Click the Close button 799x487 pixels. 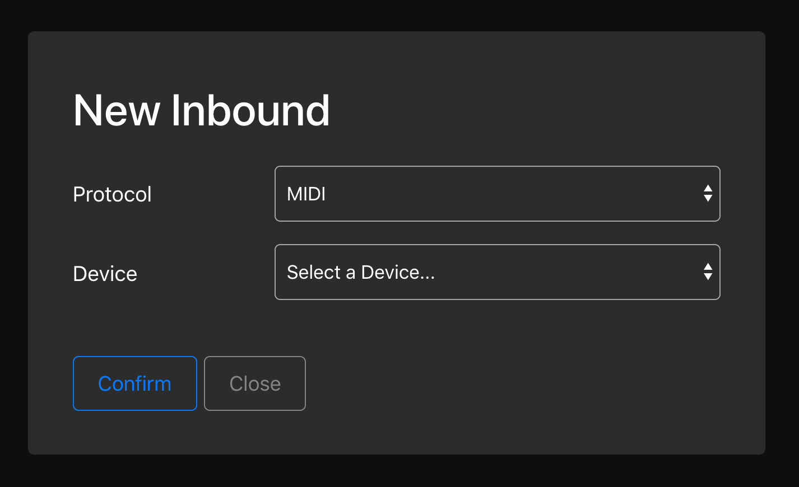coord(255,383)
